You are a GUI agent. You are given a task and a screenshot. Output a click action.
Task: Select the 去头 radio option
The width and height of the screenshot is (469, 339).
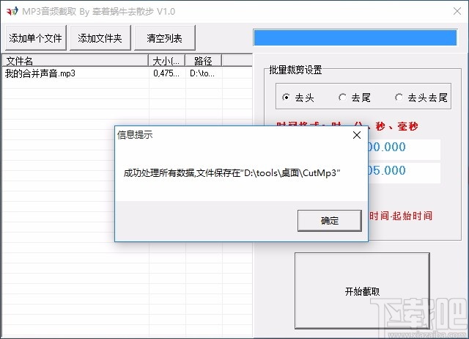point(298,98)
